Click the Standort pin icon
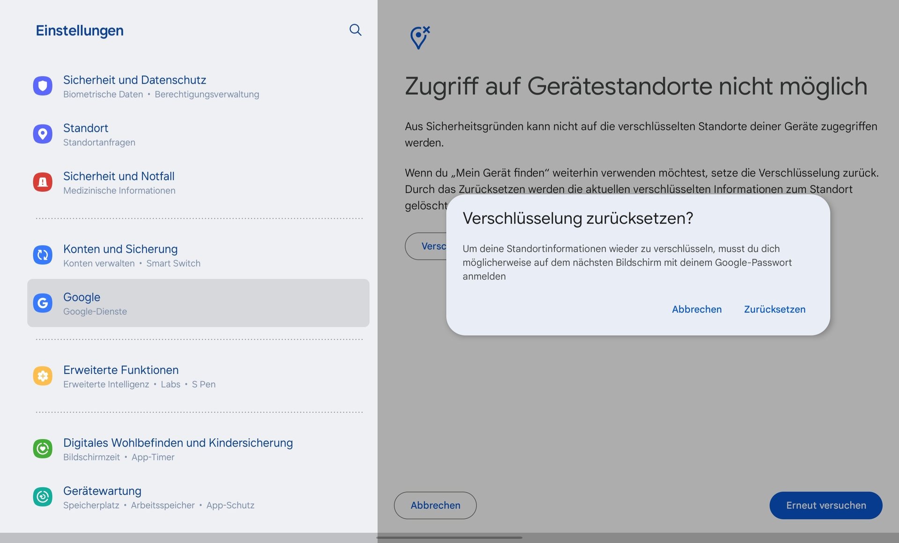Viewport: 899px width, 543px height. pos(43,134)
